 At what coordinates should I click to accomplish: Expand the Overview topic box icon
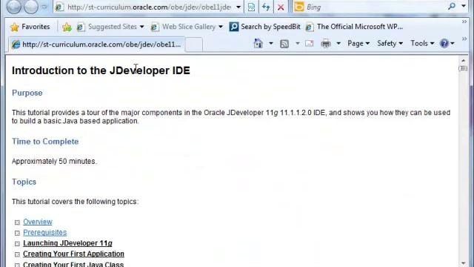[17, 222]
